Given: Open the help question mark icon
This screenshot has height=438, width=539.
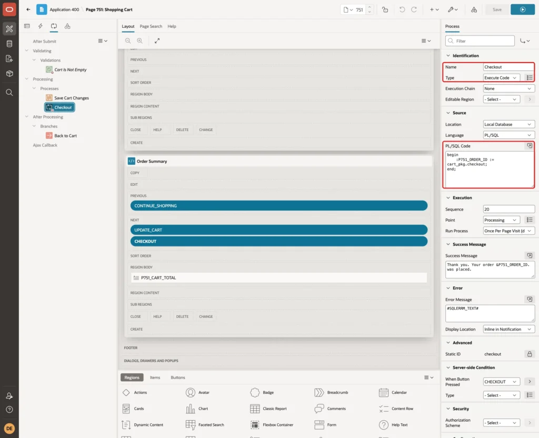Looking at the screenshot, I should pos(9,410).
